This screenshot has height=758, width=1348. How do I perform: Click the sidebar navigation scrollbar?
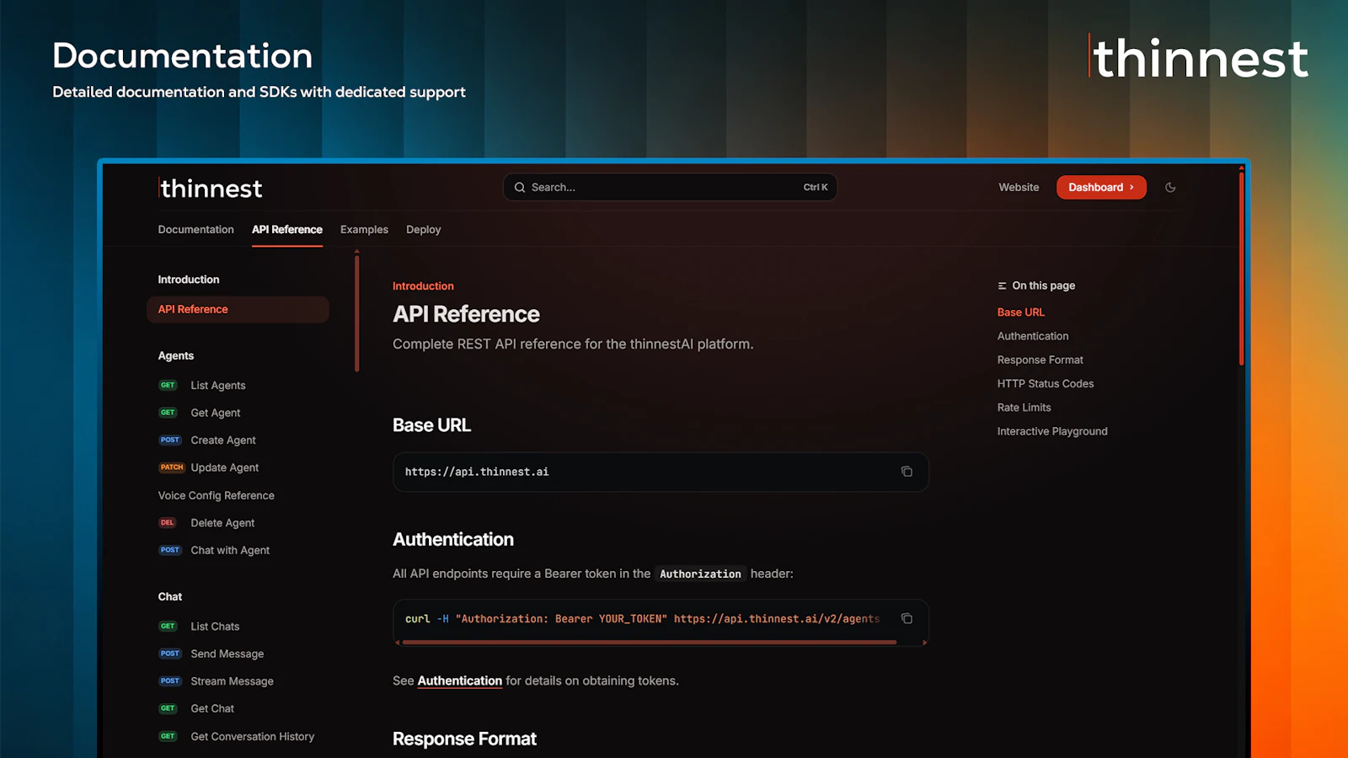click(x=357, y=312)
